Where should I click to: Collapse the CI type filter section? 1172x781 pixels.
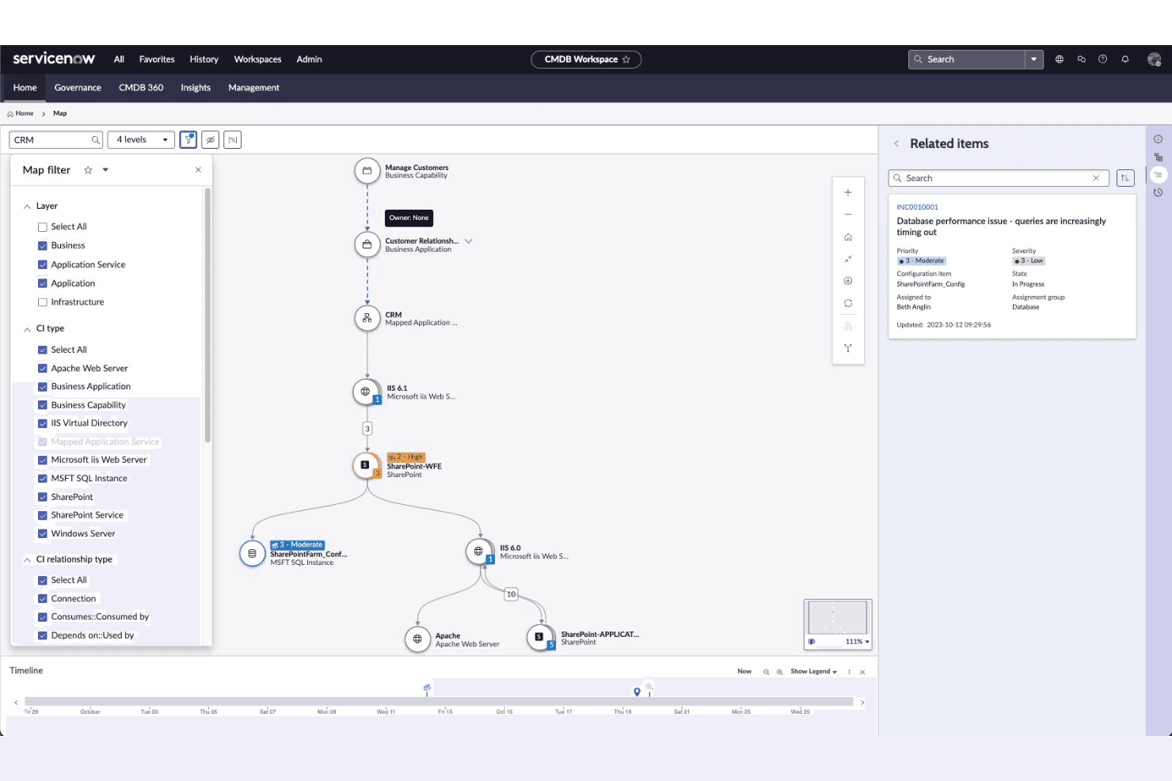click(27, 328)
